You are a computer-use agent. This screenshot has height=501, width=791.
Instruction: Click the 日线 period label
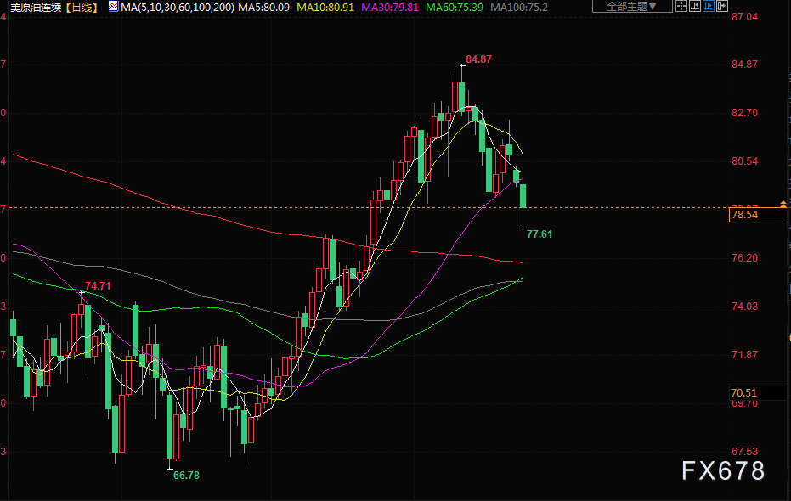(82, 7)
